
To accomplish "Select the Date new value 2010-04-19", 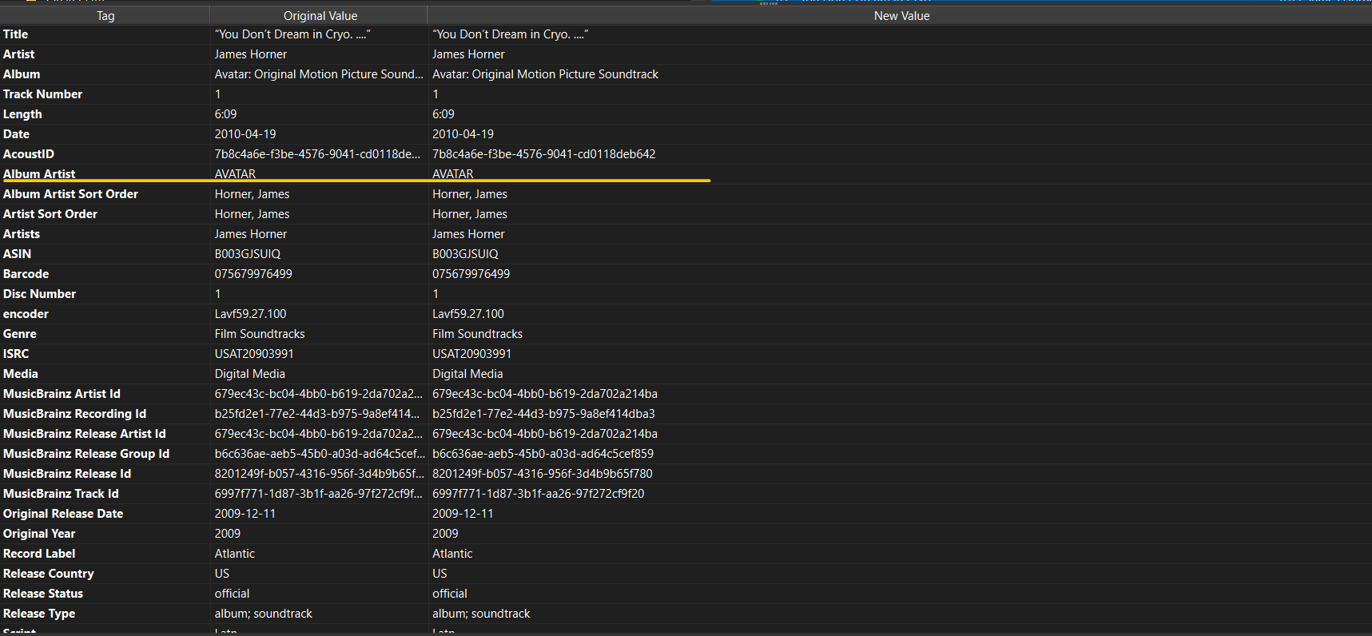I will pyautogui.click(x=463, y=134).
